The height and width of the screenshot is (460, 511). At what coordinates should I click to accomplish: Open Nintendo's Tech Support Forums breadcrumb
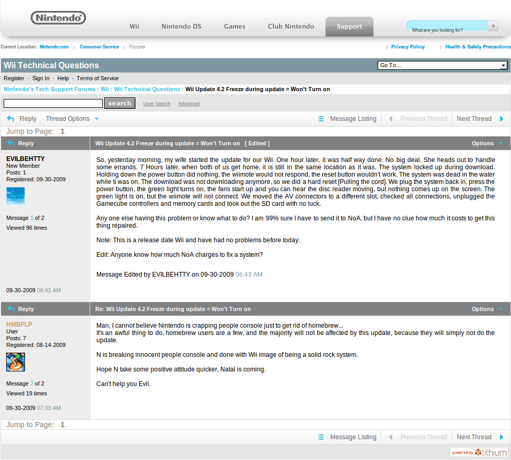coord(49,89)
